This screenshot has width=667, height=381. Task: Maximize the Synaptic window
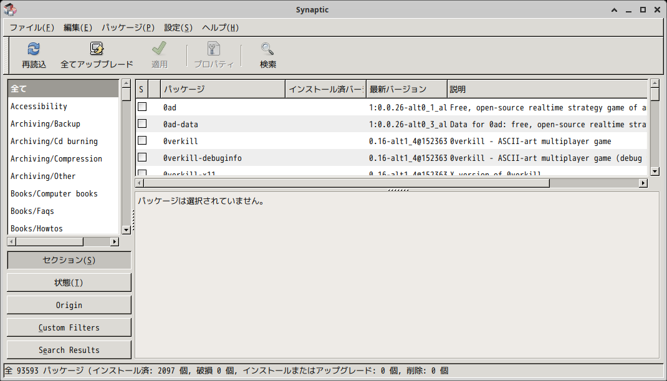tap(643, 10)
